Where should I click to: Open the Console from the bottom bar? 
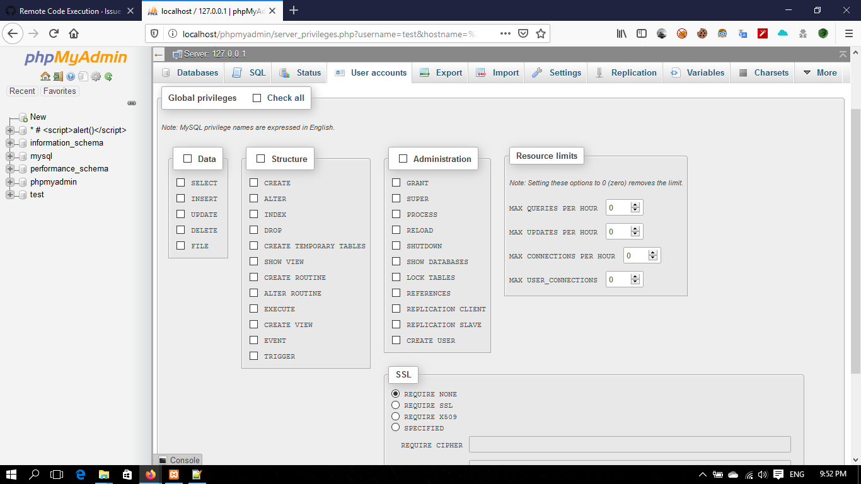[178, 460]
